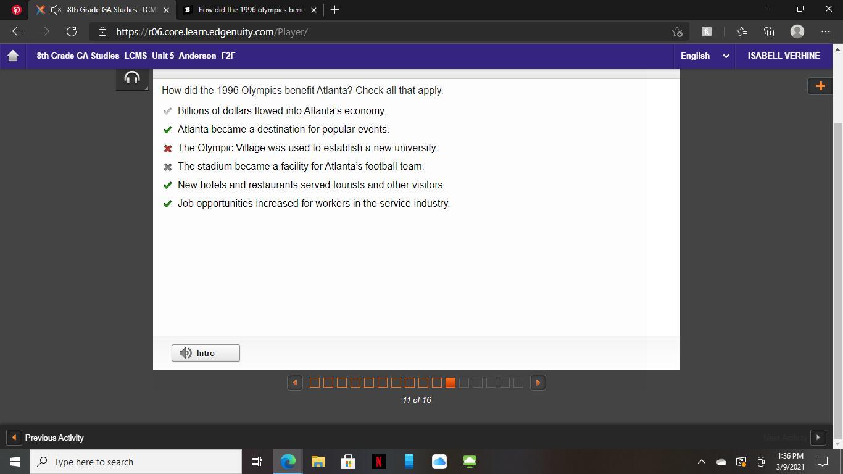Viewport: 843px width, 474px height.
Task: Click the Pinterest pinned tab
Action: click(x=16, y=10)
